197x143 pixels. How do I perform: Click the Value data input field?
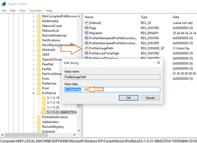pyautogui.click(x=112, y=90)
